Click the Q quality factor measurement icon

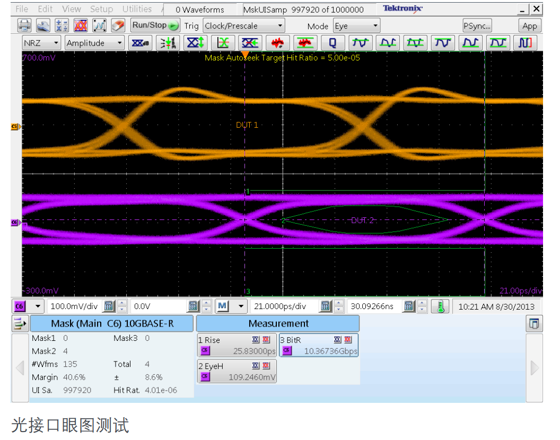click(x=332, y=43)
